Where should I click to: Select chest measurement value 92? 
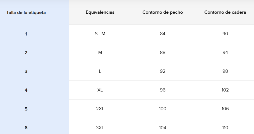[x=162, y=71]
